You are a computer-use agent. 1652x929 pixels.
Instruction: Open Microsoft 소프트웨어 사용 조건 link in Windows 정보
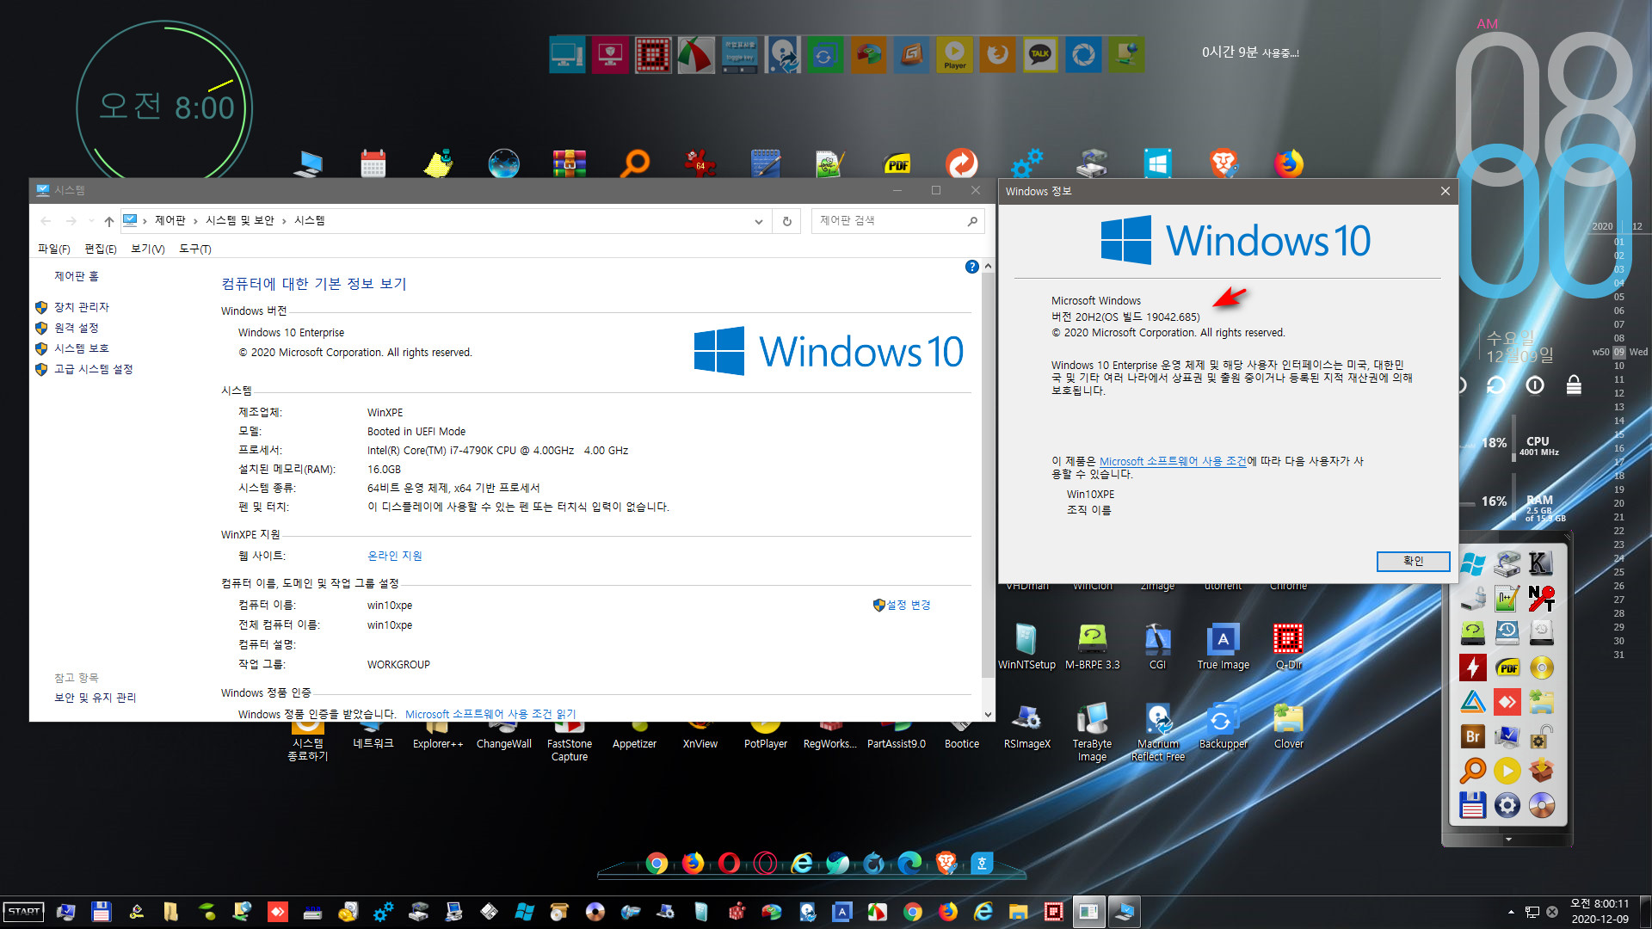point(1173,461)
